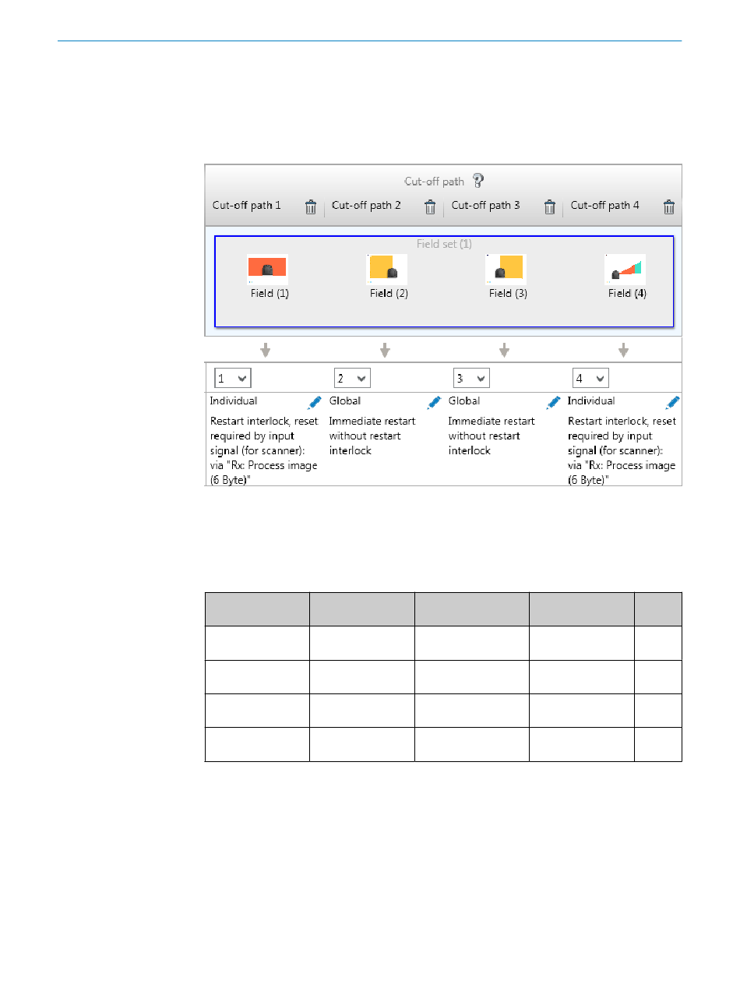Viewport: 740px width, 995px height.
Task: Delete Cut-off path 1 using trash icon
Action: [x=311, y=206]
